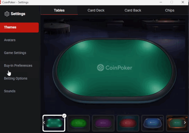Viewport: 189px width, 133px height.
Task: Open Game Settings in the sidebar
Action: coord(15,53)
